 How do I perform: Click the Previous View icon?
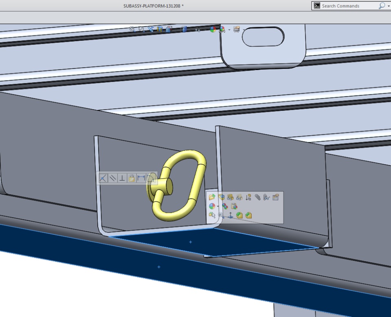point(150,29)
